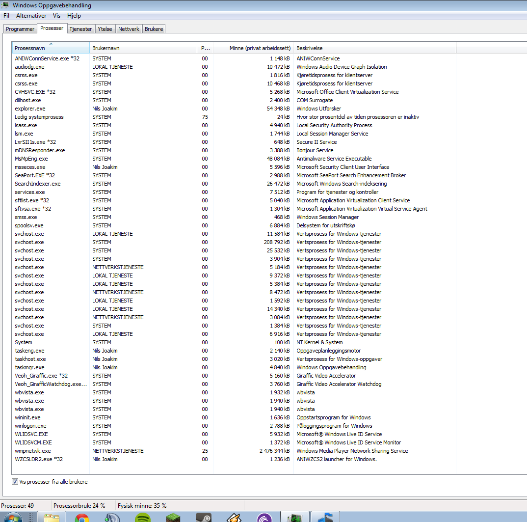Screen dimensions: 527x522
Task: Select wbvista.exe using 1 932 kB
Action: coord(234,392)
